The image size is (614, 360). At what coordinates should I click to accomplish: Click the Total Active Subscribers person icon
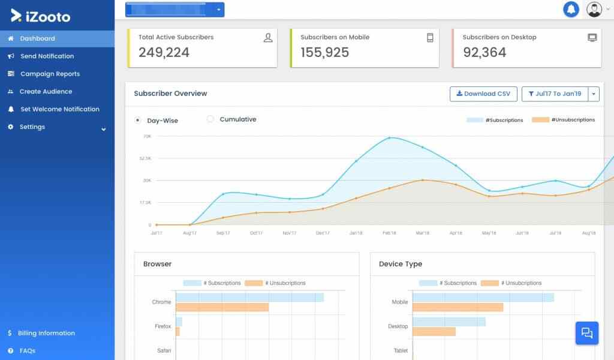[268, 38]
